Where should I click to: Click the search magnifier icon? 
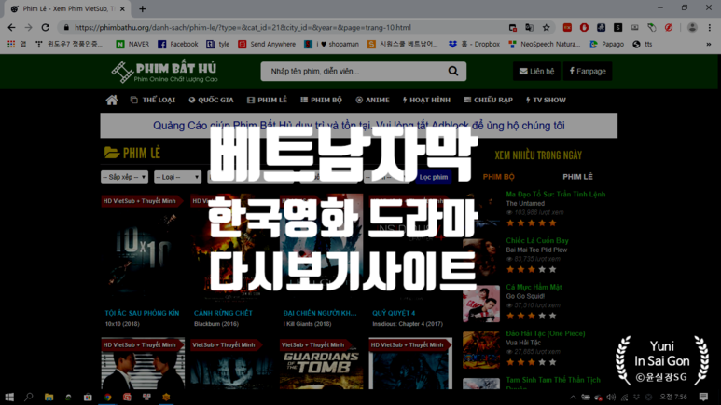point(453,71)
